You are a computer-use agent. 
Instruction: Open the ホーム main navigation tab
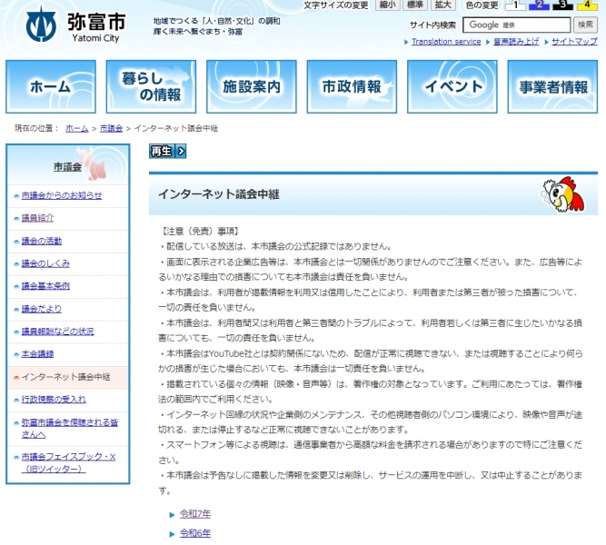click(50, 87)
